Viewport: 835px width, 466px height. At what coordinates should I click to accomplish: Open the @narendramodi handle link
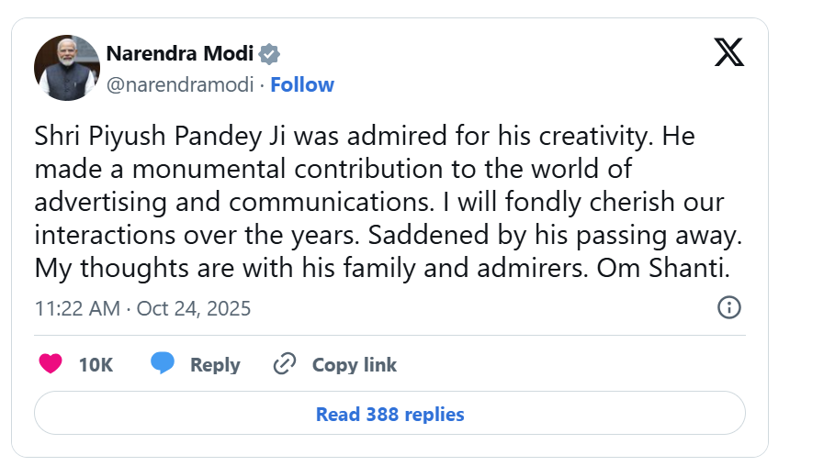point(179,85)
